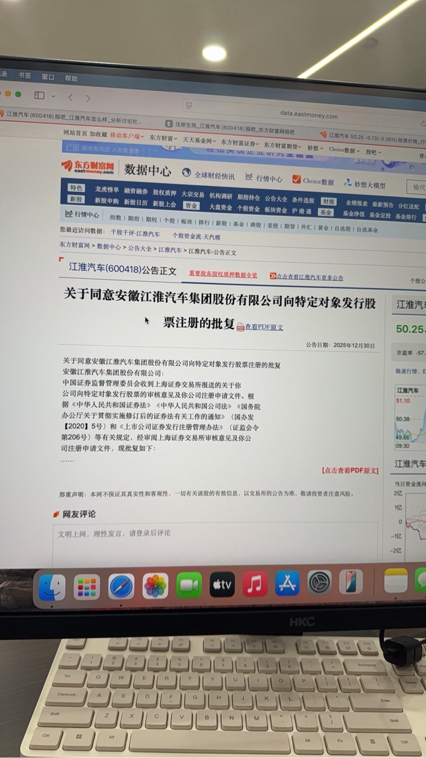Expand the sidebar options chevron
Image resolution: width=426 pixels, height=758 pixels.
click(x=53, y=97)
